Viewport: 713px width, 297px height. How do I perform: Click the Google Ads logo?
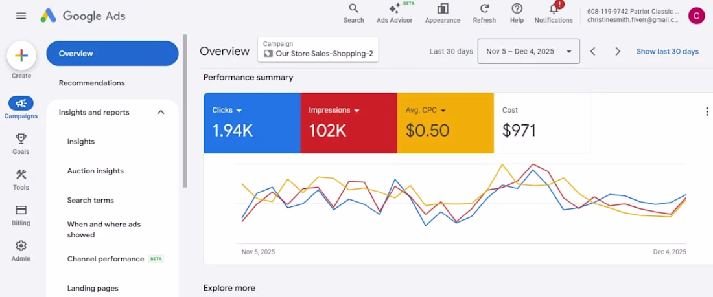(x=83, y=16)
